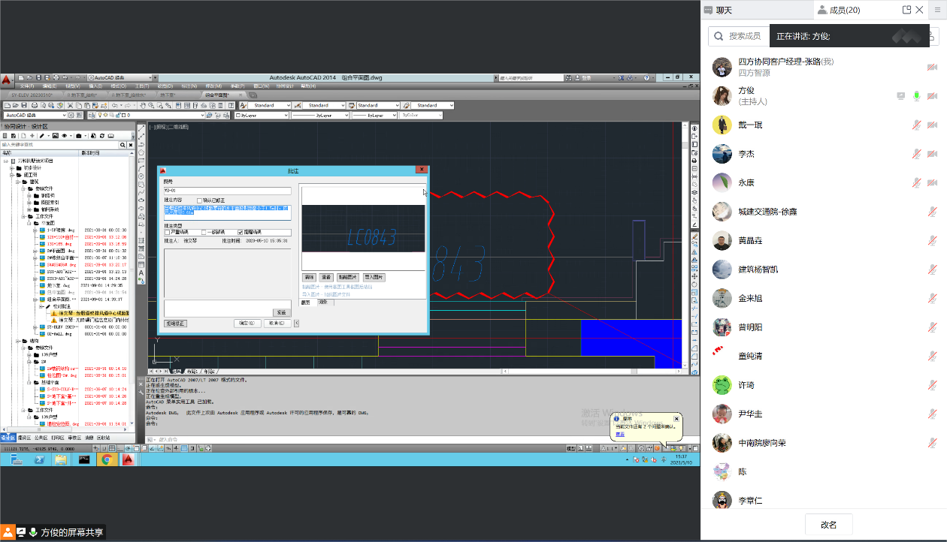
Task: Click the 取消 button in annotation dialog
Action: [x=277, y=324]
